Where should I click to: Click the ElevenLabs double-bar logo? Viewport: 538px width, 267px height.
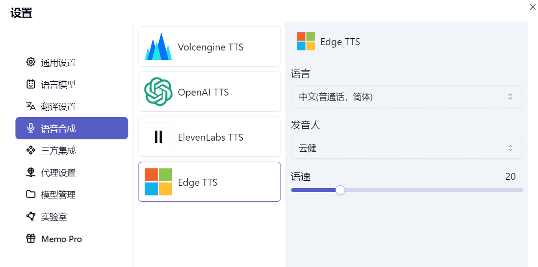pos(159,137)
